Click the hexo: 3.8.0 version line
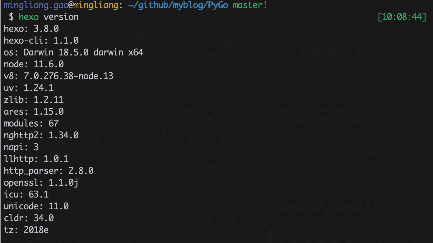 pyautogui.click(x=31, y=29)
